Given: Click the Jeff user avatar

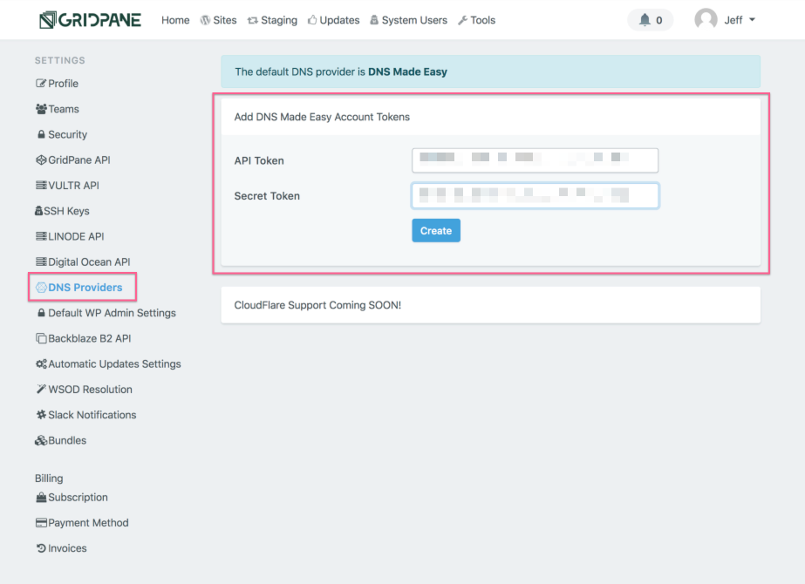Looking at the screenshot, I should click(706, 19).
